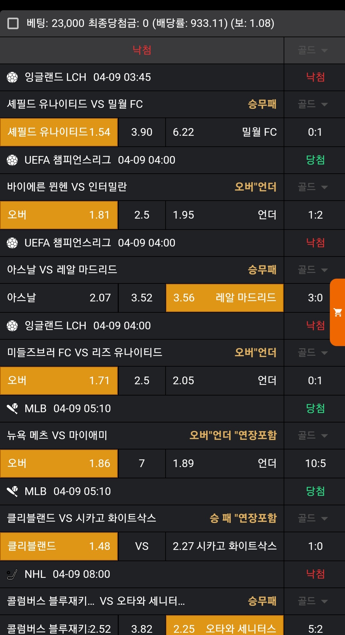Choose 시카고 화이트삭스 2.27 odds

coord(225,546)
